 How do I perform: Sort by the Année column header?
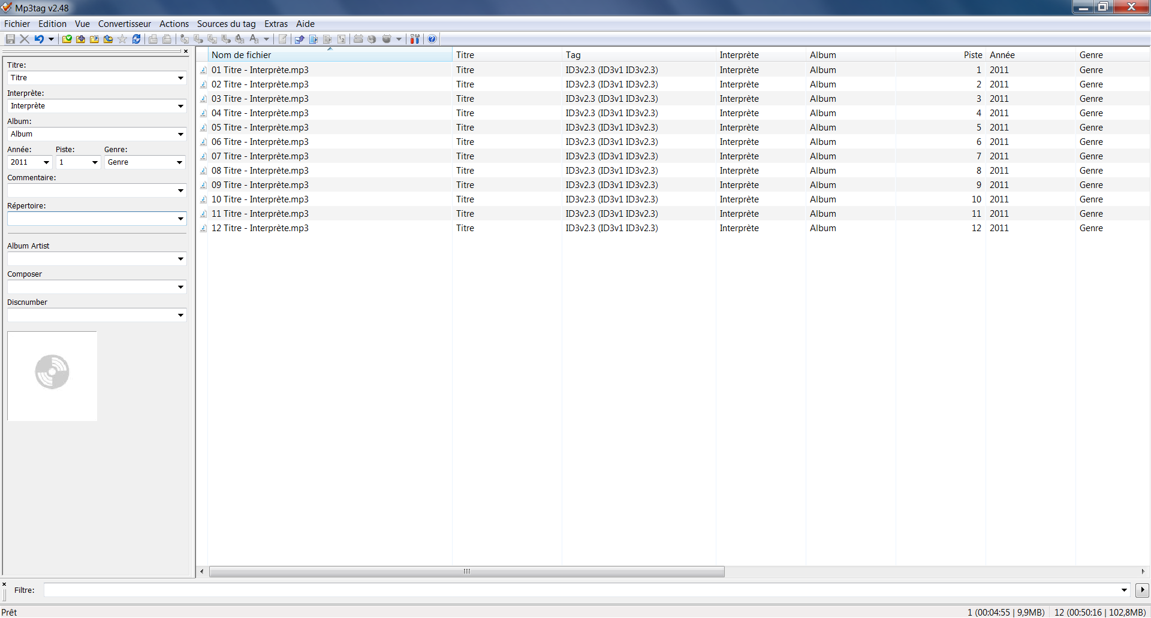tap(1031, 54)
